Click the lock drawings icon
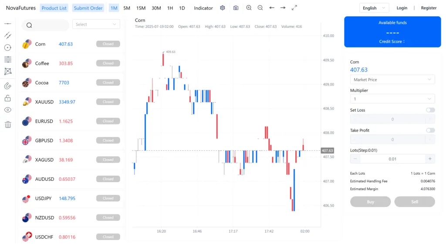The height and width of the screenshot is (250, 446). (7, 98)
